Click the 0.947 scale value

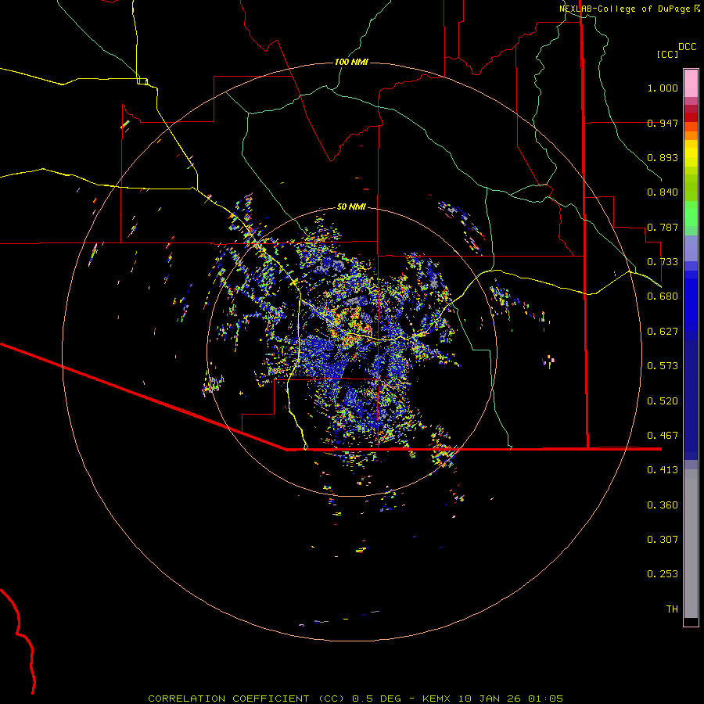(x=663, y=123)
